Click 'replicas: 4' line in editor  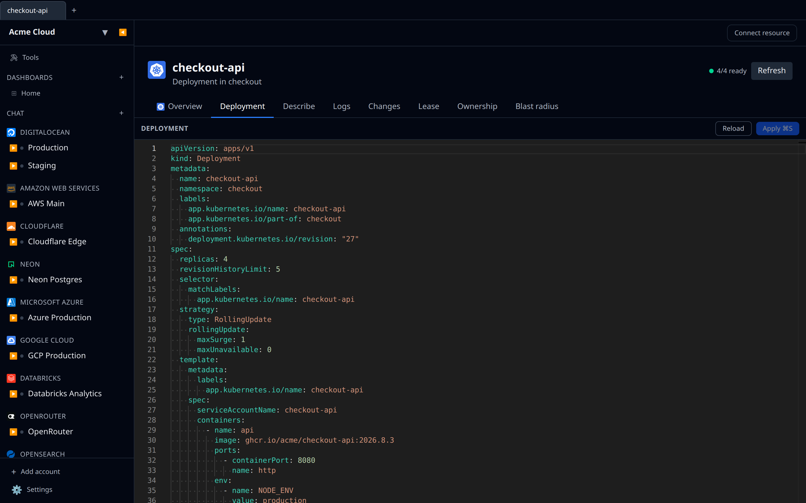[203, 259]
